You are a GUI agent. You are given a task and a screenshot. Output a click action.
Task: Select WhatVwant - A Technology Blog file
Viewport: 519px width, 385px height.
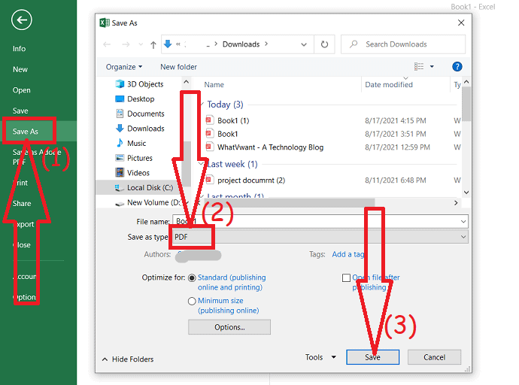[270, 147]
